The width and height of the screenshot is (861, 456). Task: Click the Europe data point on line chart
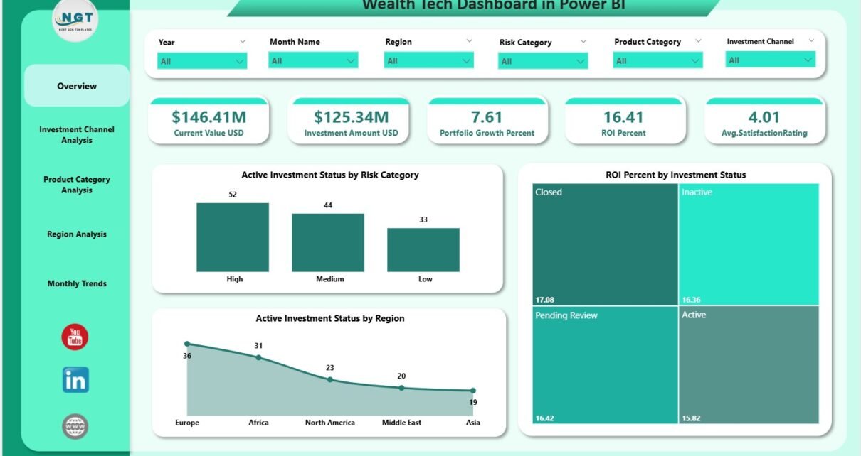[x=187, y=344]
